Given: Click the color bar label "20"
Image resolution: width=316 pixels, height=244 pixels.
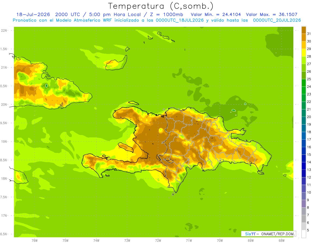Looking at the screenshot, I should pos(309,117).
